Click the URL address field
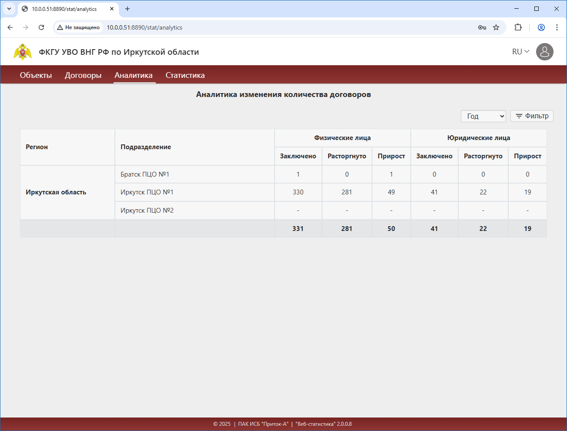 (261, 27)
